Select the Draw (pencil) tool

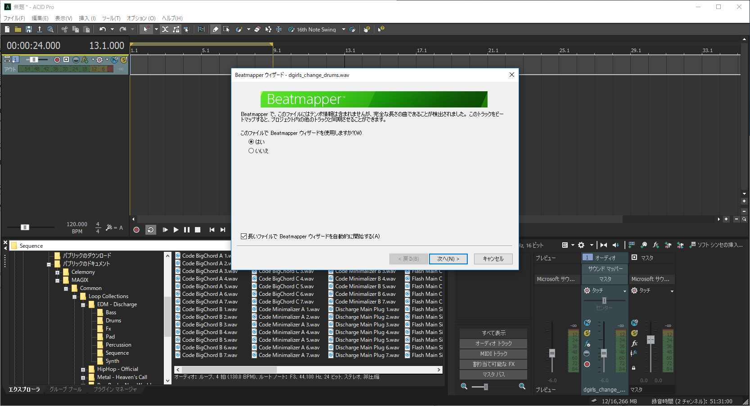[216, 29]
